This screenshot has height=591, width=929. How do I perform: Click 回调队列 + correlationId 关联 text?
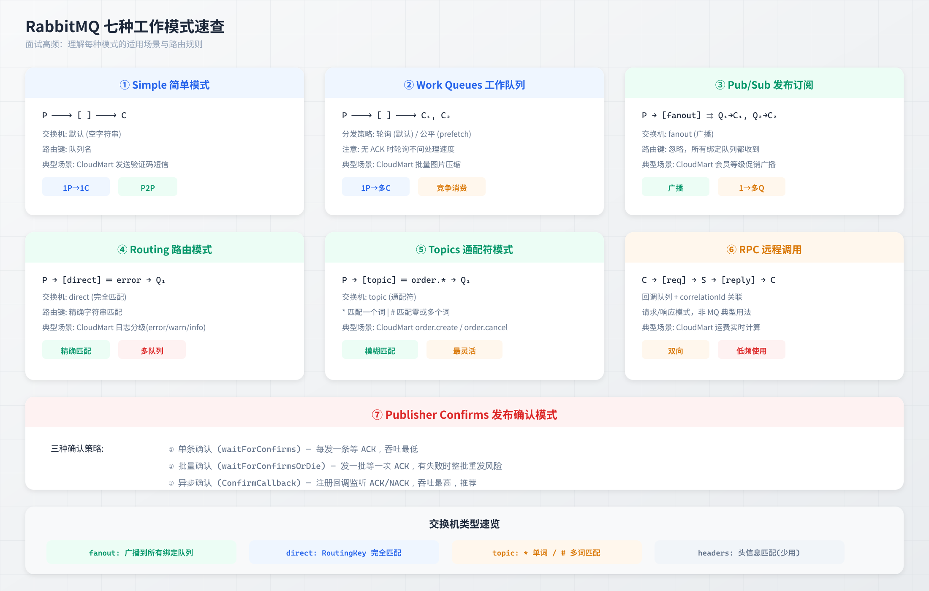tap(692, 297)
